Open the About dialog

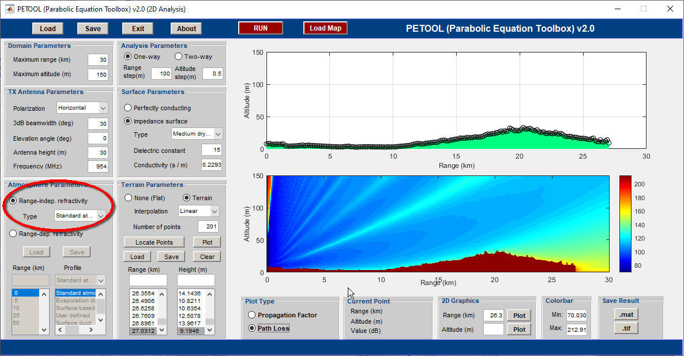tap(186, 28)
